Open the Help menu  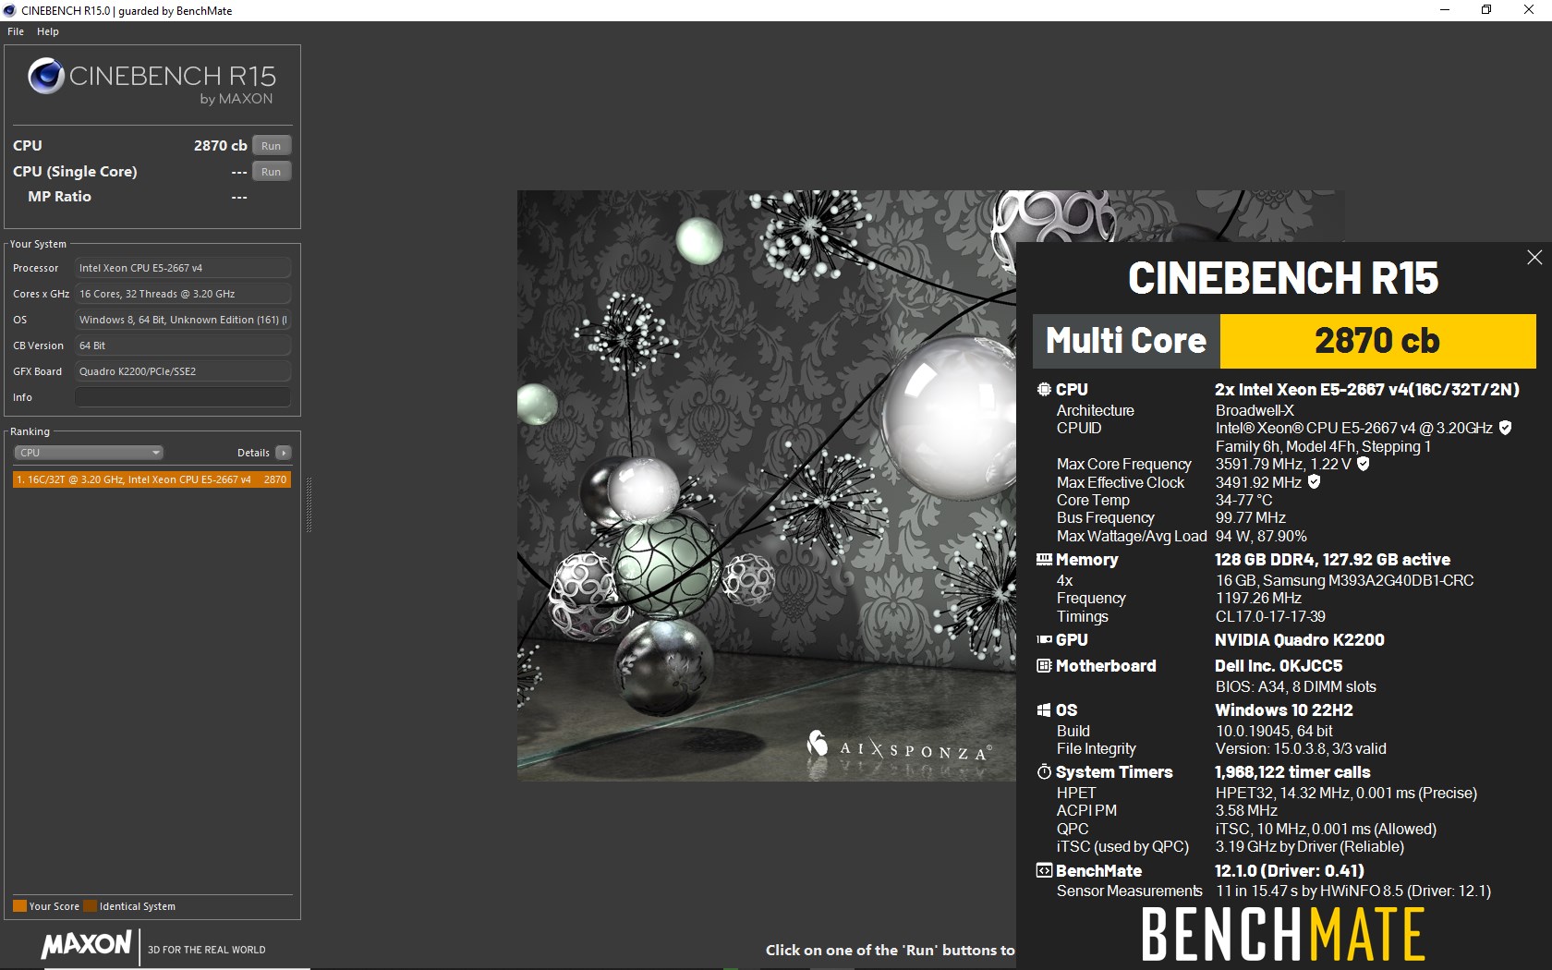pos(48,31)
